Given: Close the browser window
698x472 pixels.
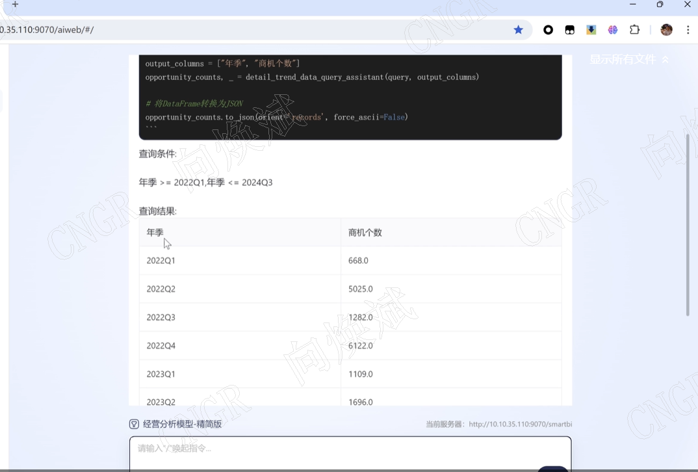Looking at the screenshot, I should [688, 4].
